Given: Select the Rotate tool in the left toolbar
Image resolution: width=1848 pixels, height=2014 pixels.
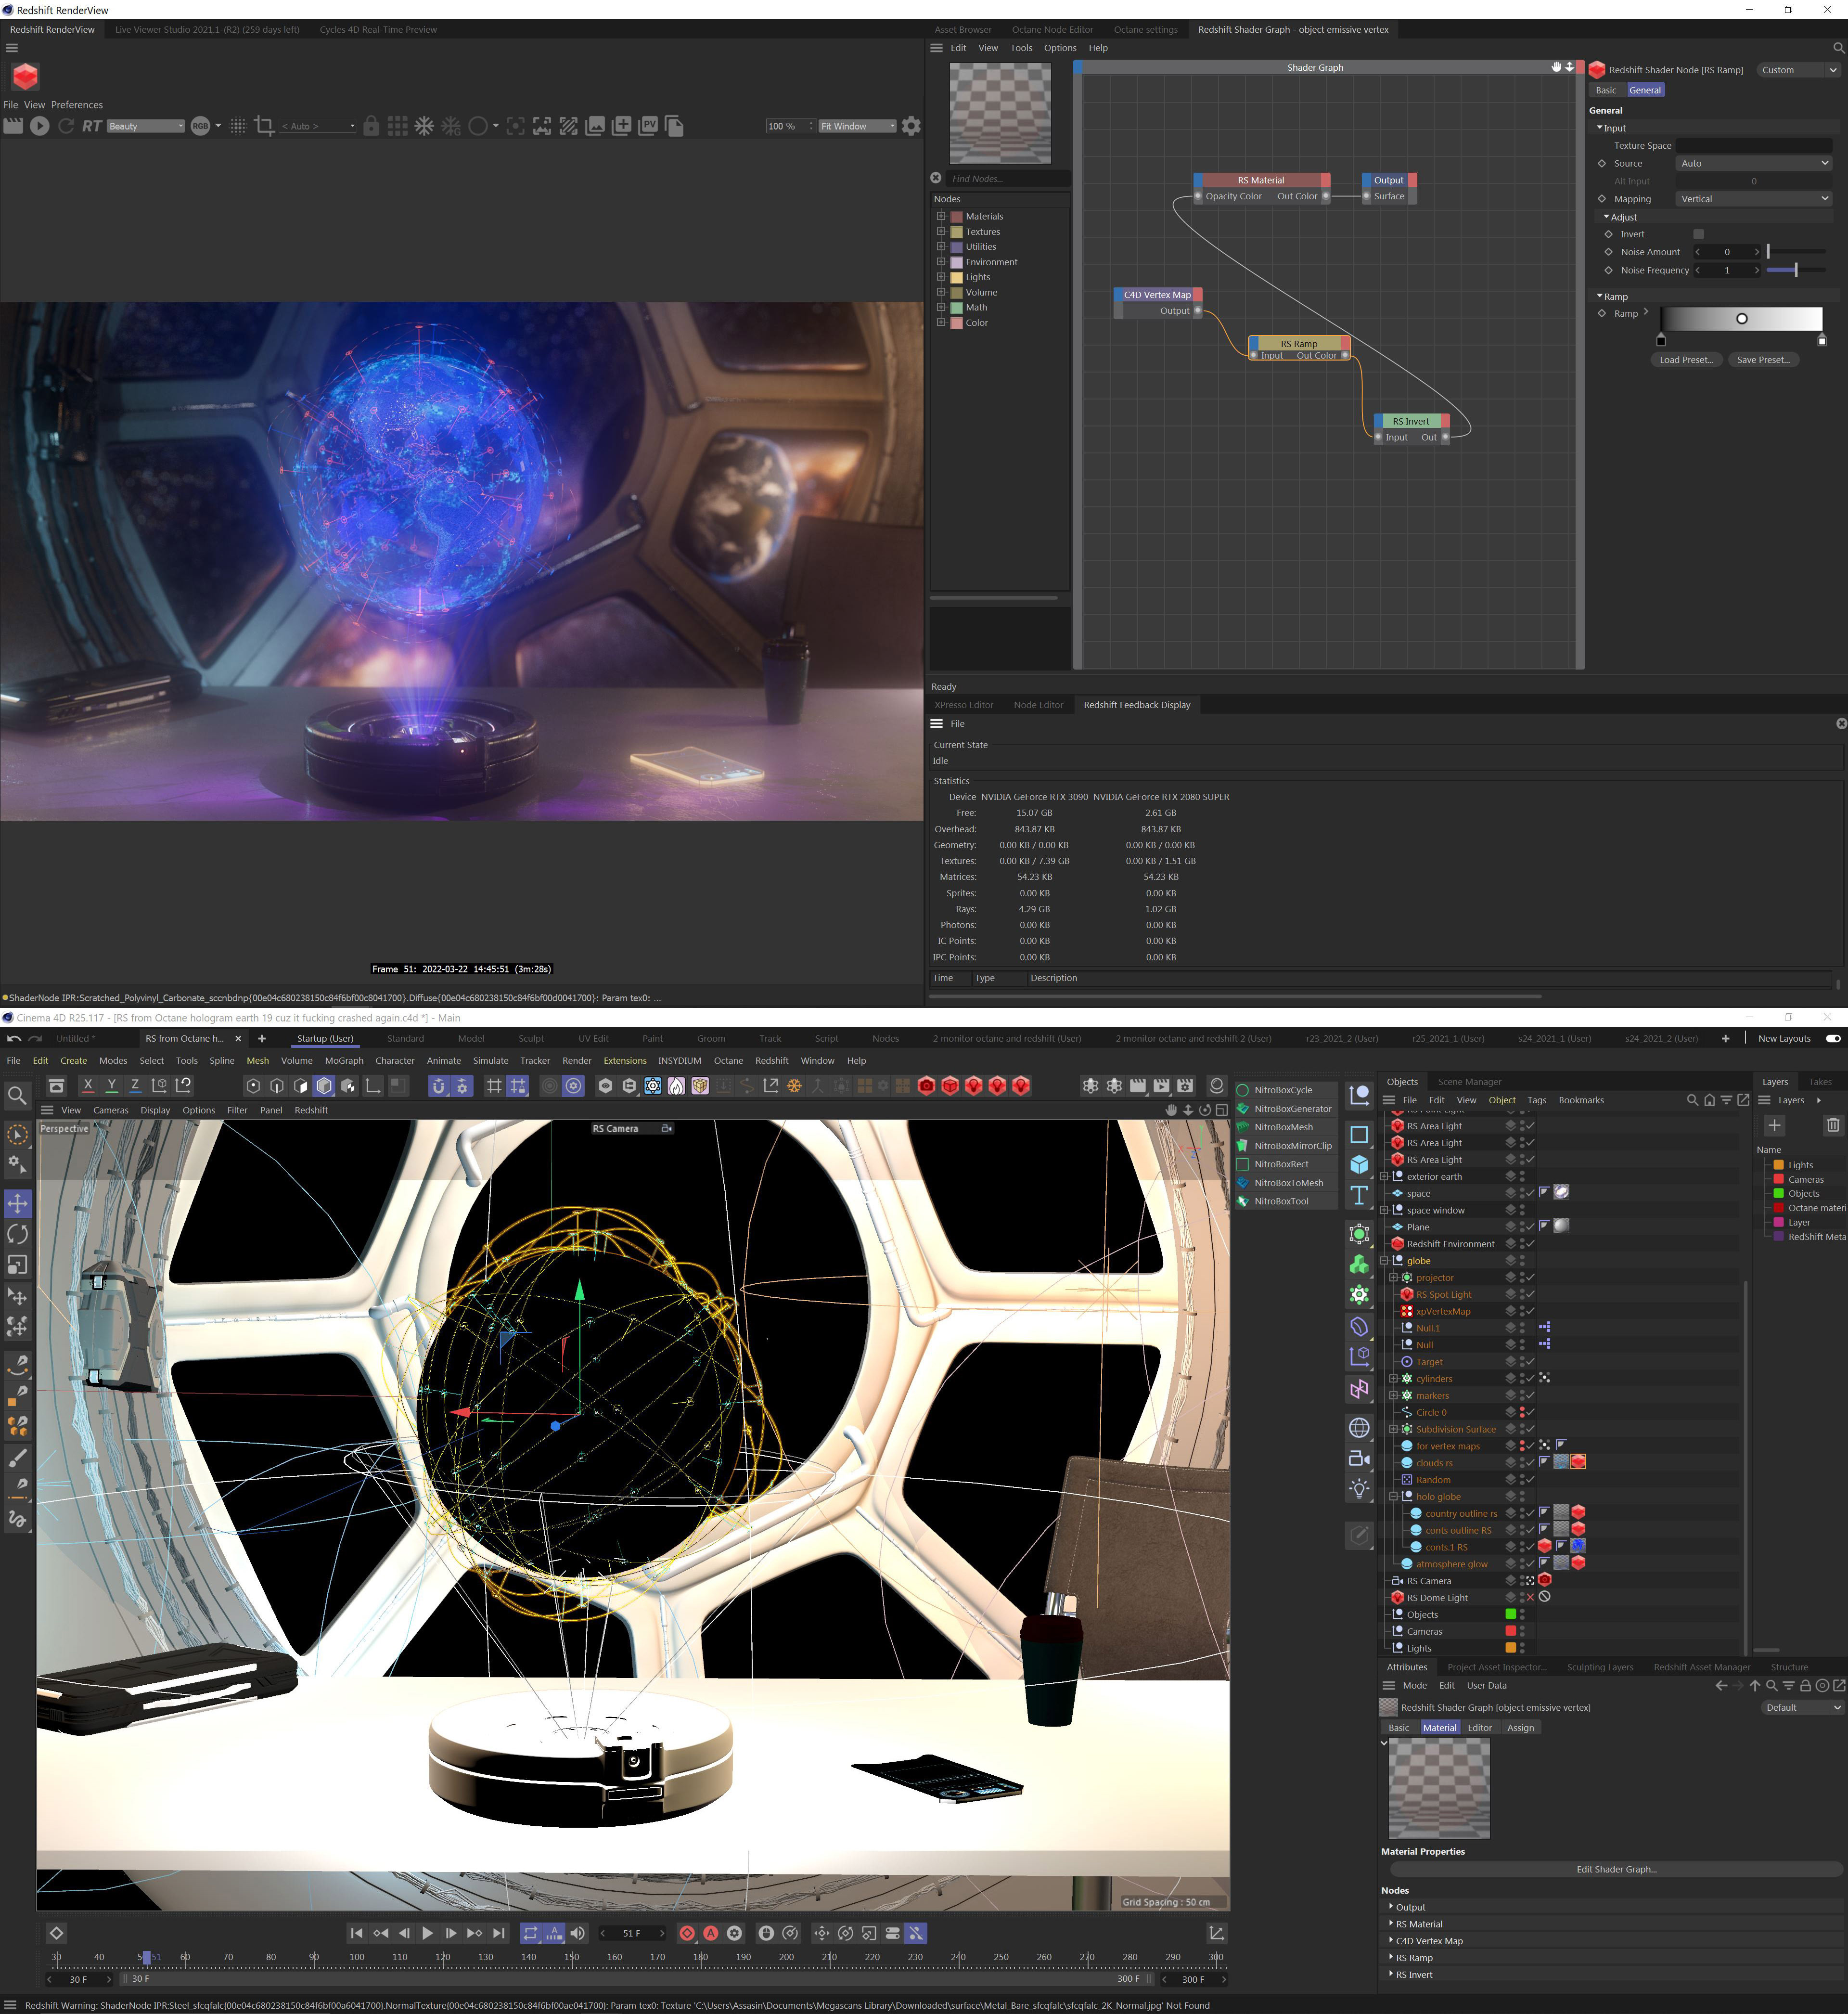Looking at the screenshot, I should 18,1234.
